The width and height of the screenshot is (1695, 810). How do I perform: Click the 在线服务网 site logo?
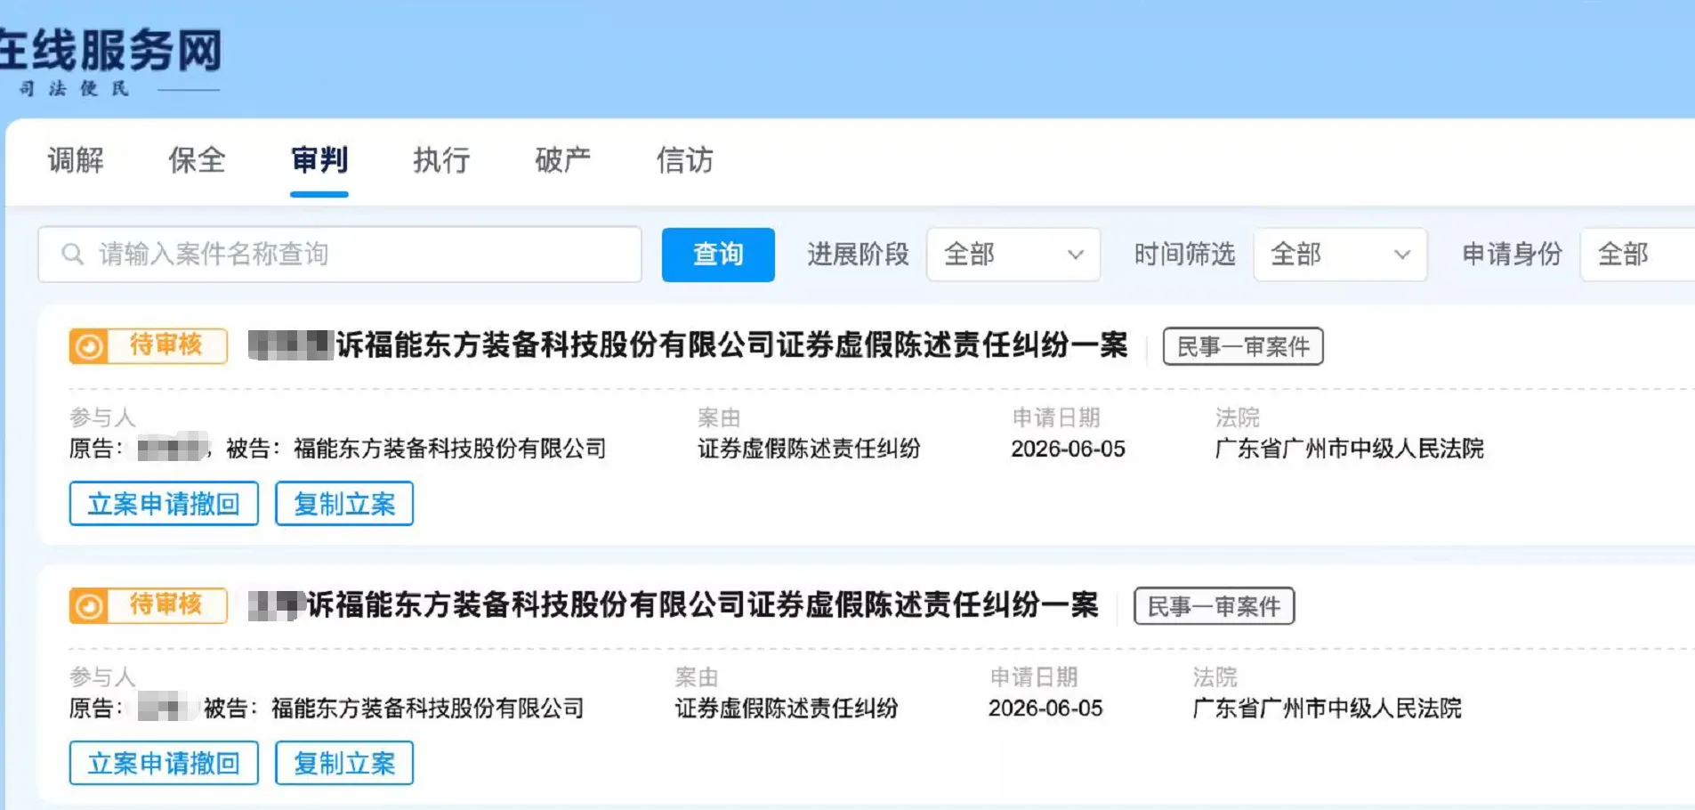[110, 51]
